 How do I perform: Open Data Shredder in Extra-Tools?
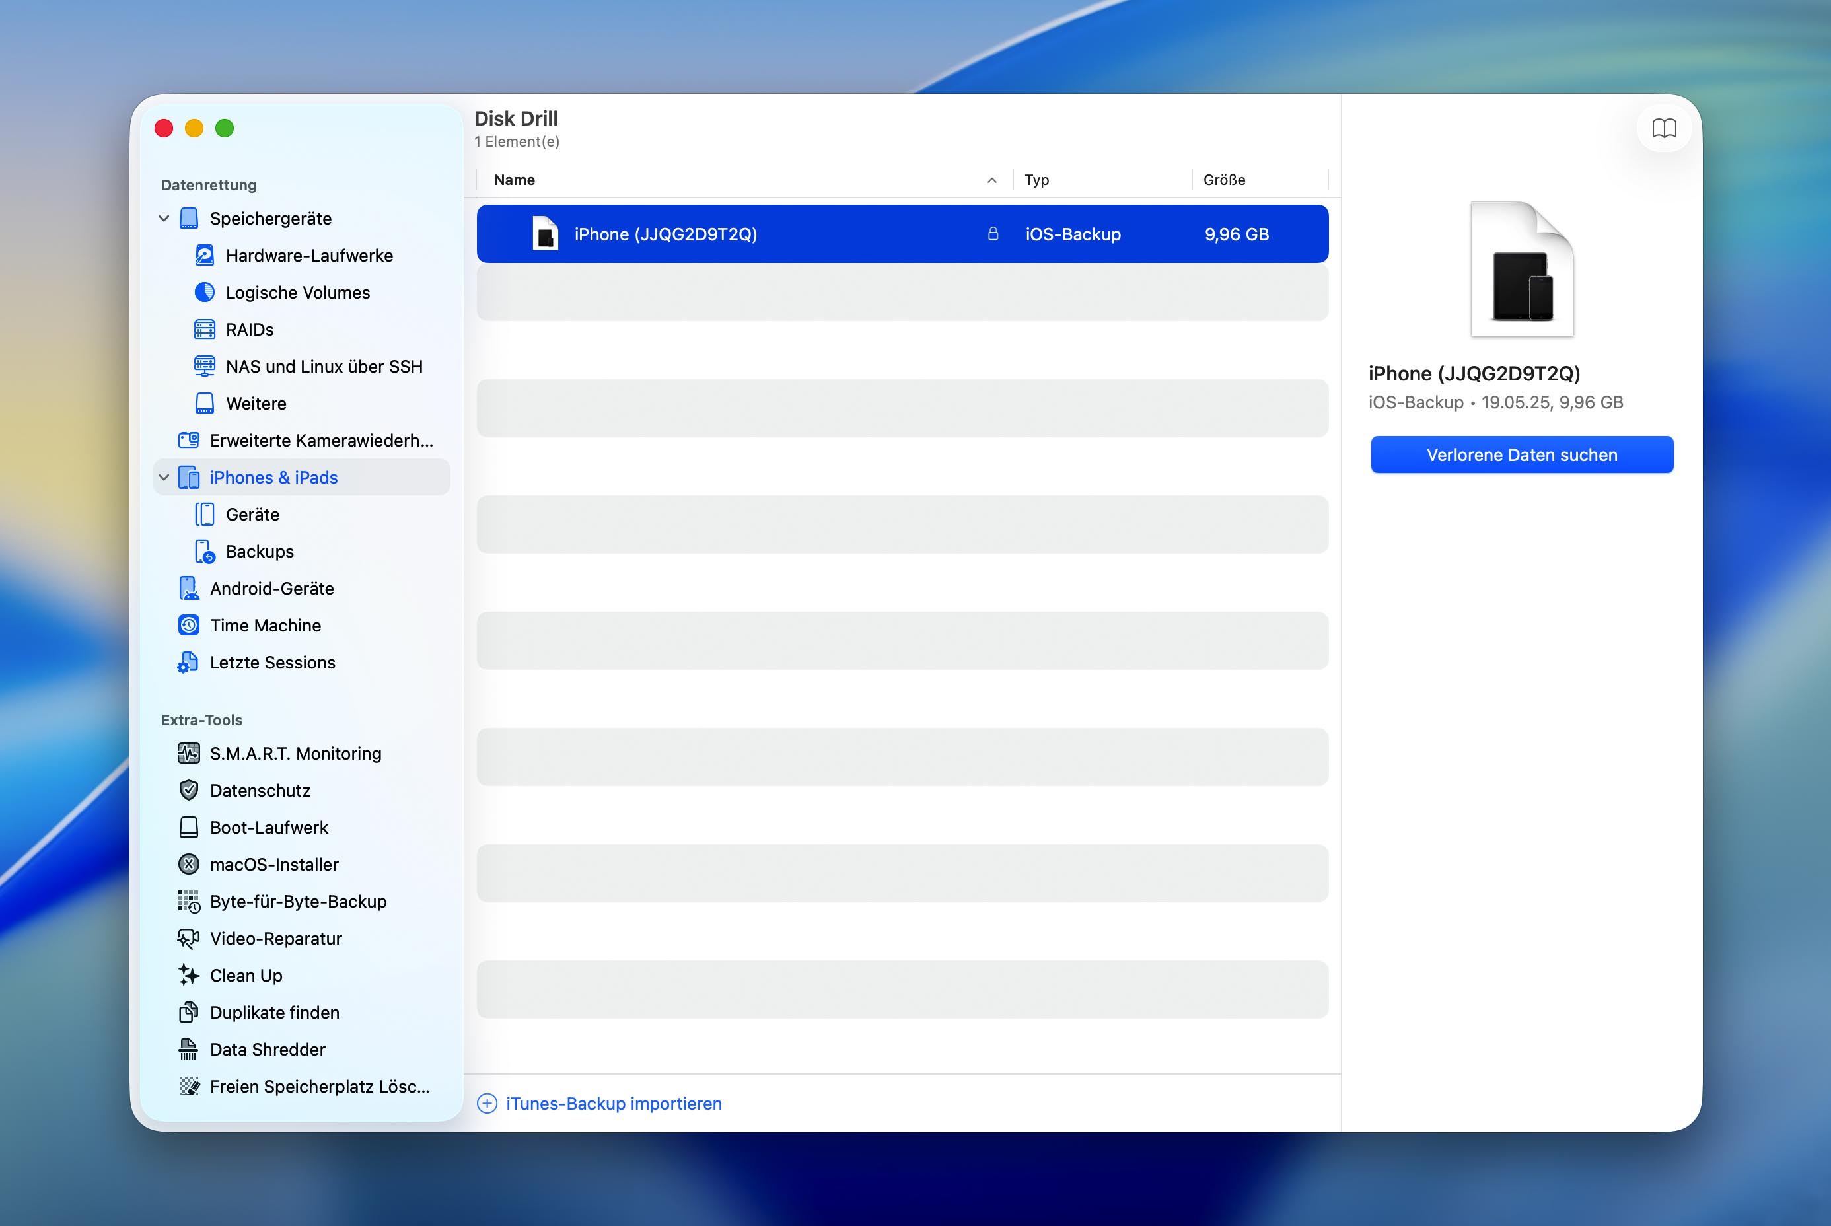[x=268, y=1049]
